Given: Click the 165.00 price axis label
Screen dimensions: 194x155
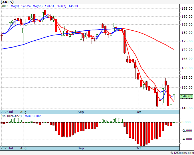Looking at the screenshot, I should [187, 59].
